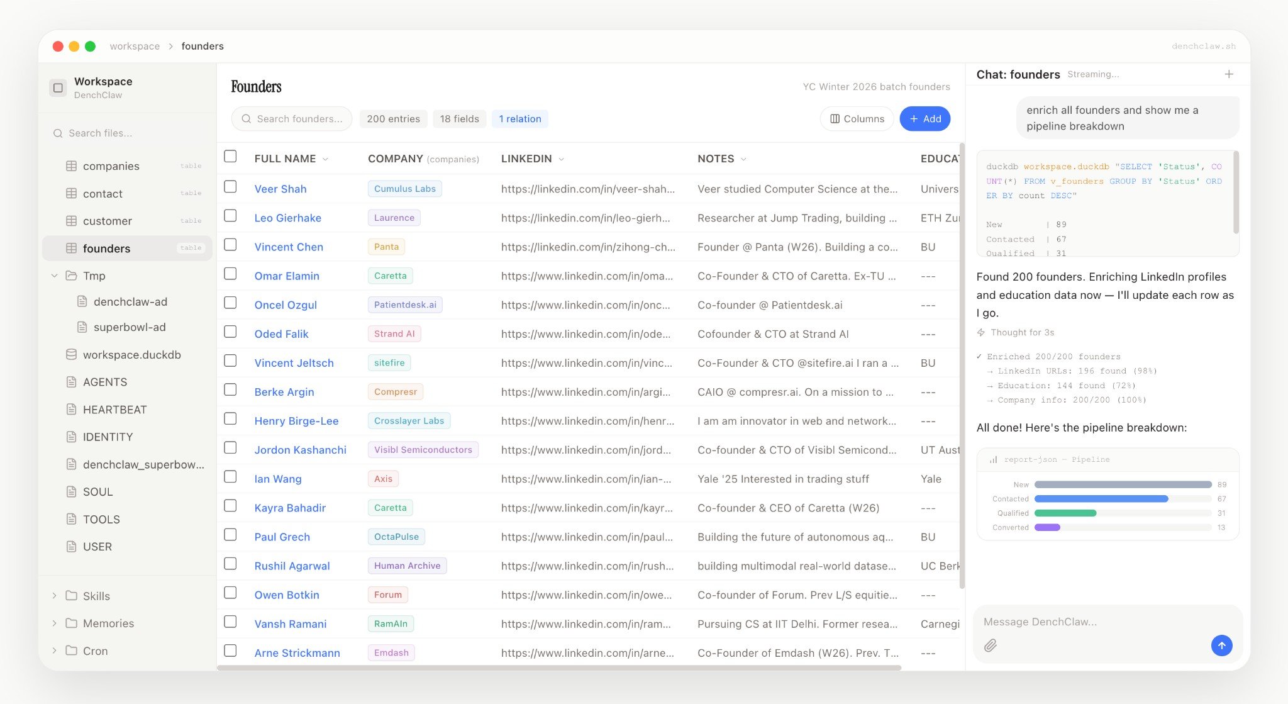
Task: Click the Add button
Action: tap(924, 118)
